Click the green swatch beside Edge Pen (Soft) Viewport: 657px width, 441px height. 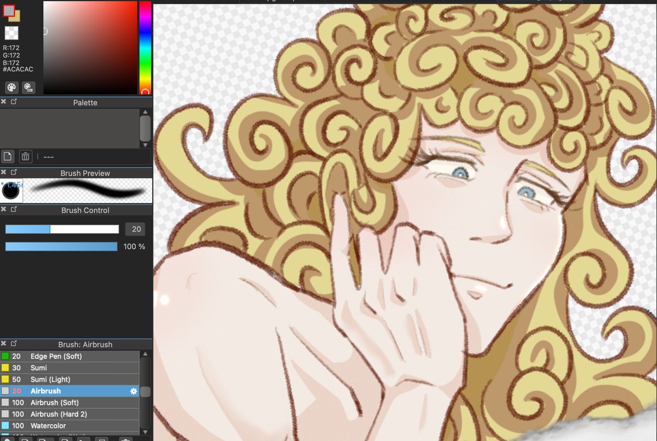(5, 356)
